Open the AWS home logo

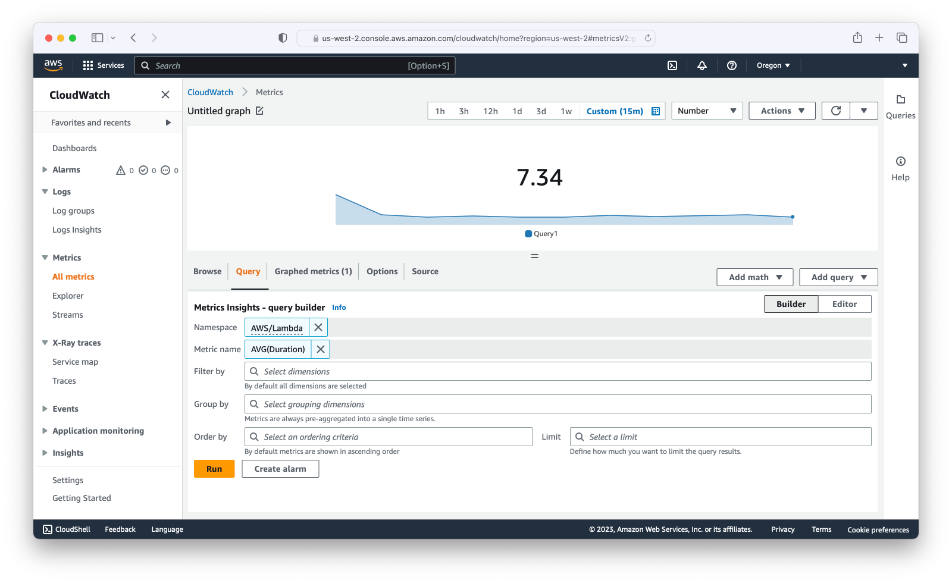click(x=53, y=65)
